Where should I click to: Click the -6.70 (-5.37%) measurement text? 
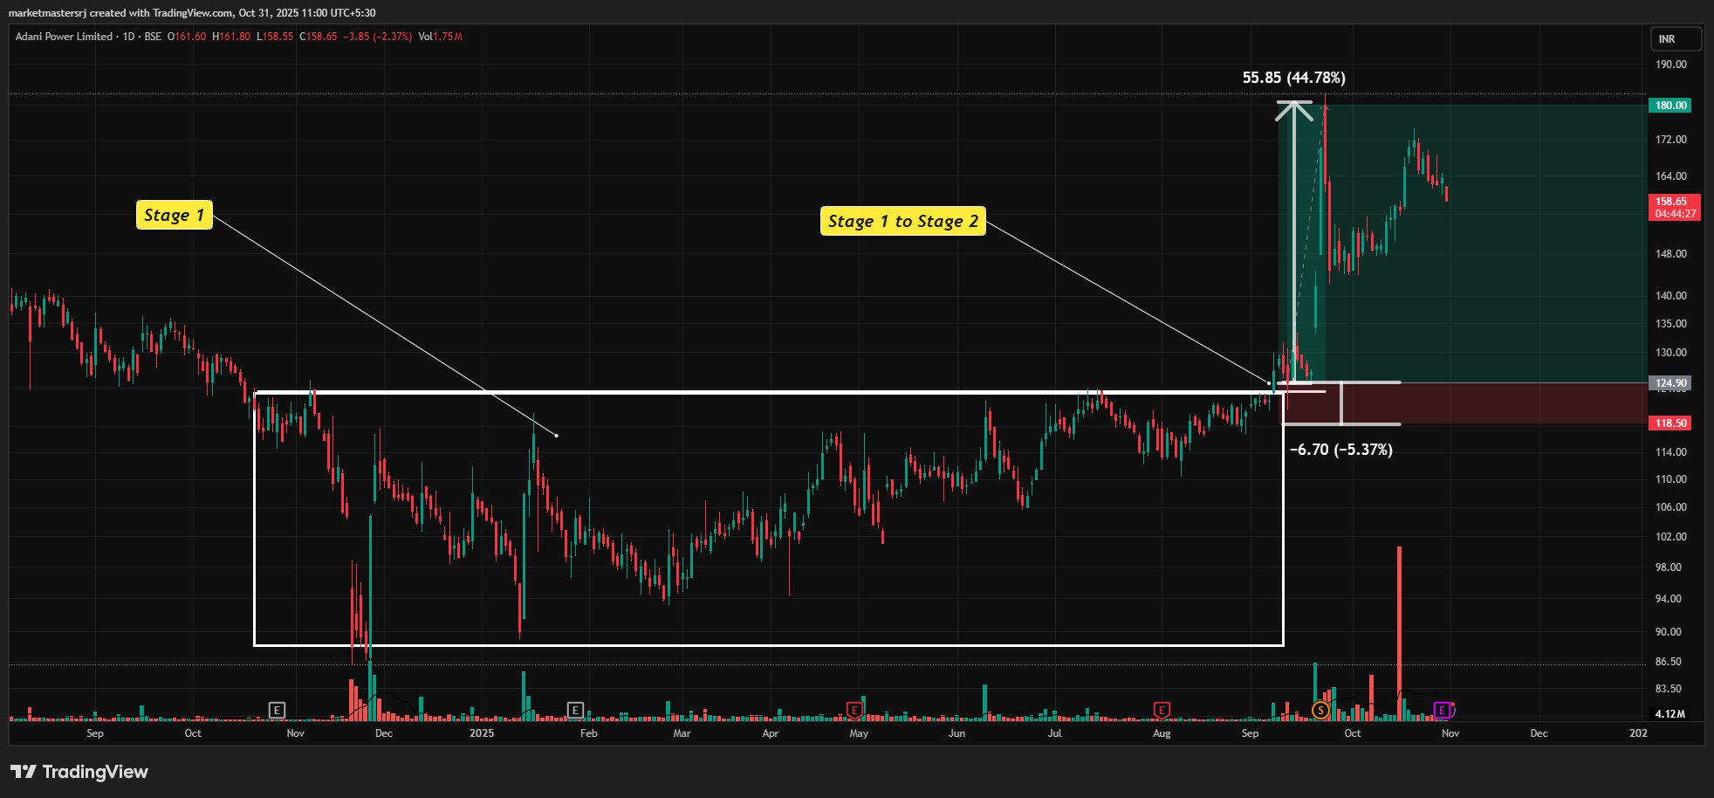(1340, 450)
